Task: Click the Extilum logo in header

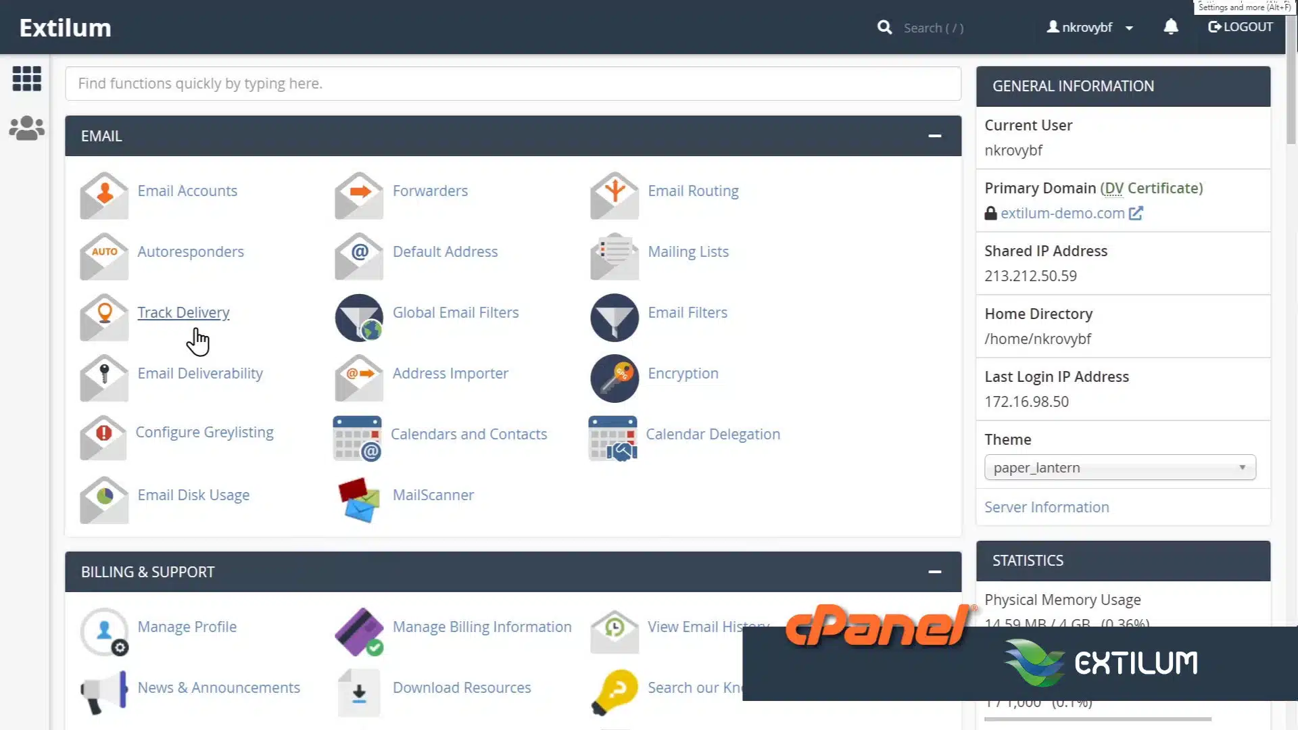Action: (x=65, y=28)
